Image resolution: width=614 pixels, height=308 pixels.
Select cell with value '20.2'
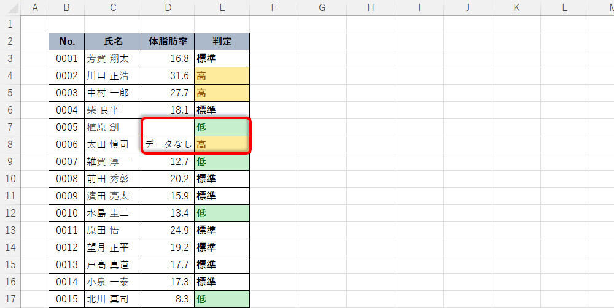click(x=168, y=179)
